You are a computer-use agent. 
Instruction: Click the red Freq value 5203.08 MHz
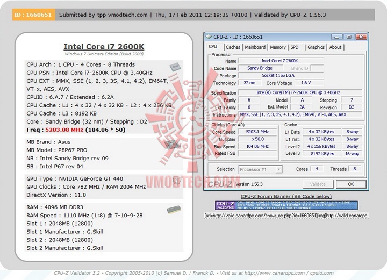[x=64, y=130]
